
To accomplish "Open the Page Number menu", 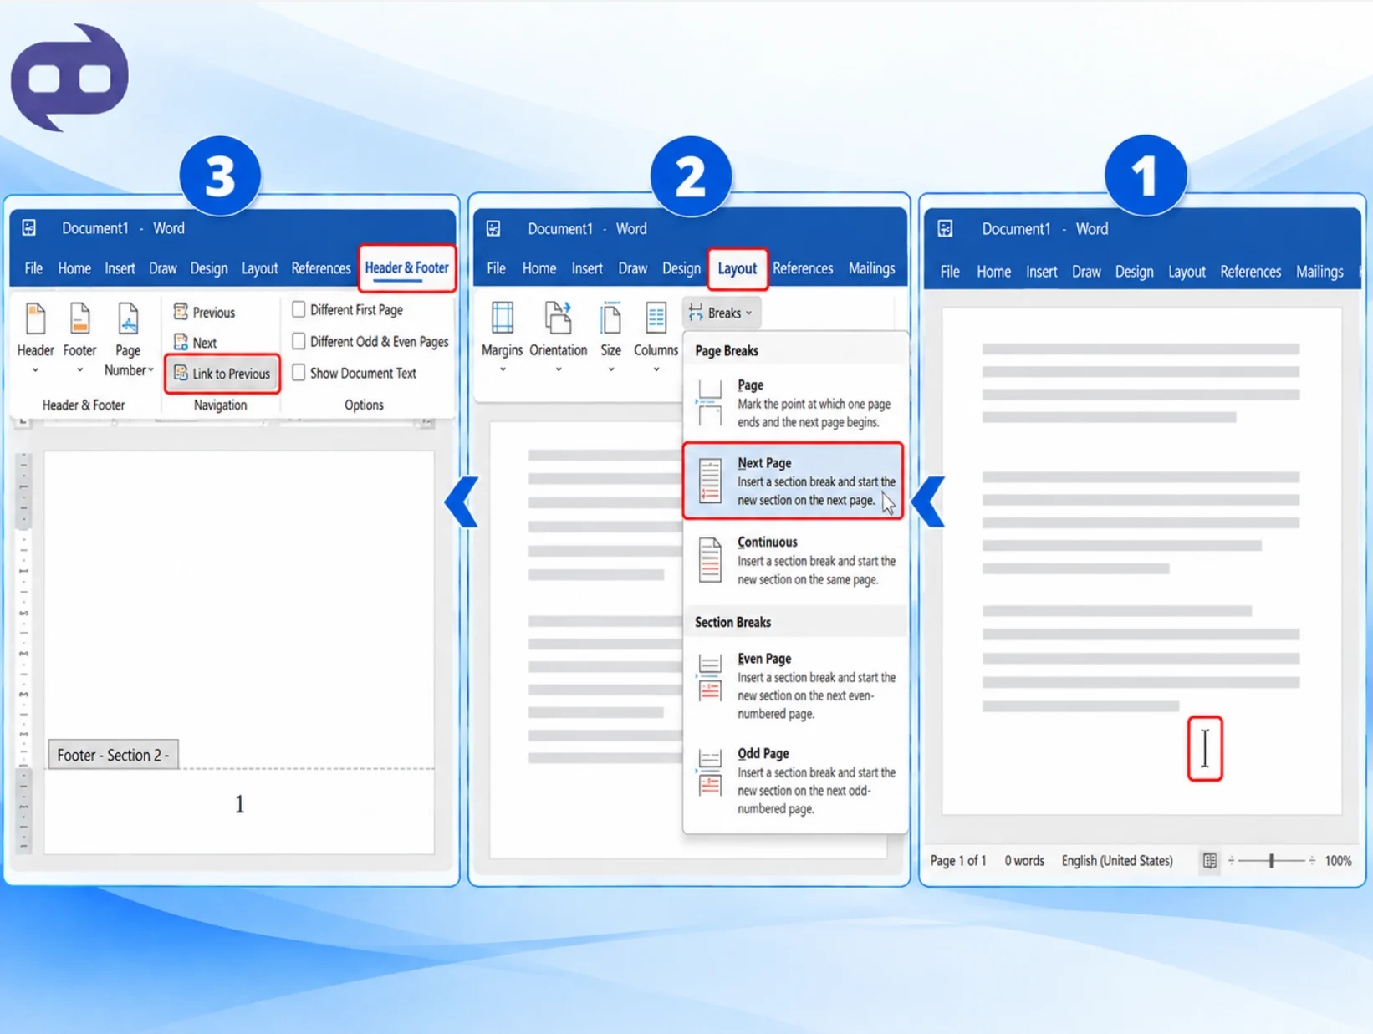I will pyautogui.click(x=128, y=340).
